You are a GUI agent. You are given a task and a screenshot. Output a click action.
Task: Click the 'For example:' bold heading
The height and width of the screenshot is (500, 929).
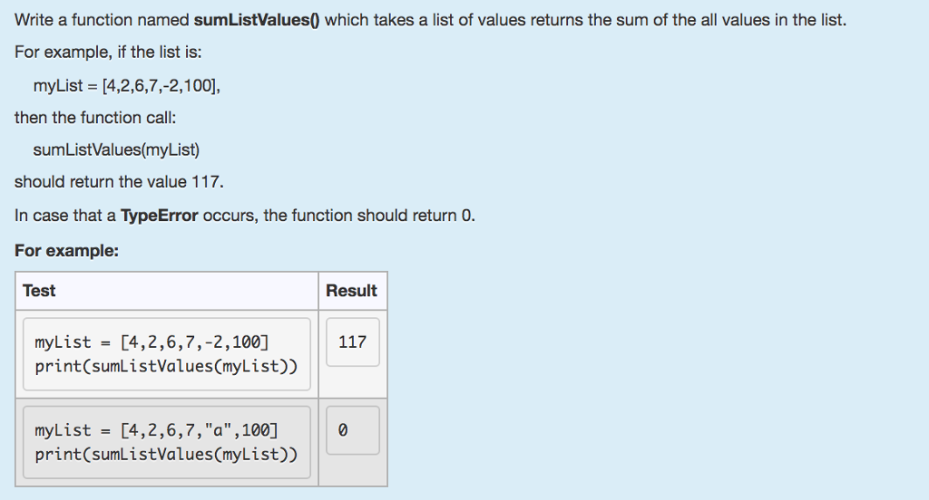66,251
